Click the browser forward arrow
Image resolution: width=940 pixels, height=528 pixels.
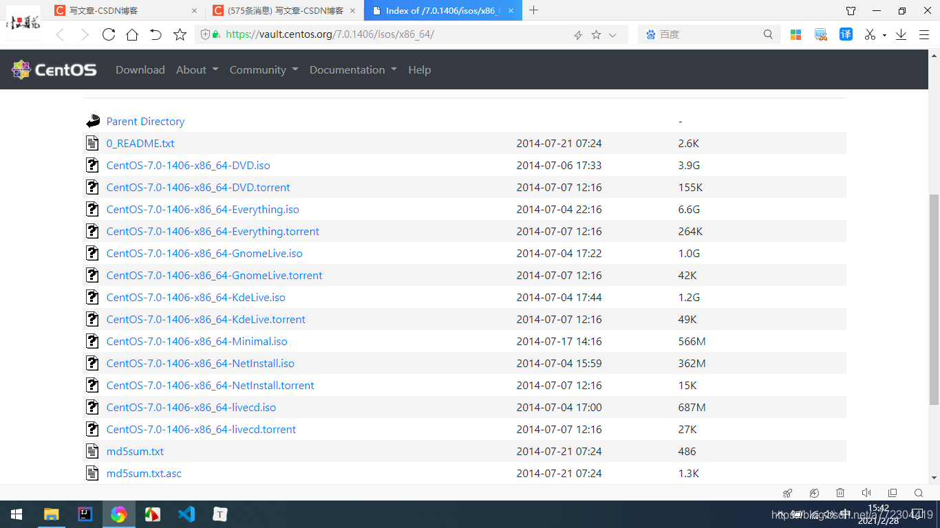click(85, 34)
